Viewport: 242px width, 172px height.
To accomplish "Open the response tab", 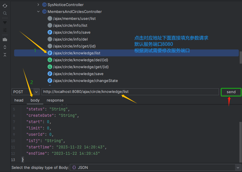I will click(x=55, y=100).
